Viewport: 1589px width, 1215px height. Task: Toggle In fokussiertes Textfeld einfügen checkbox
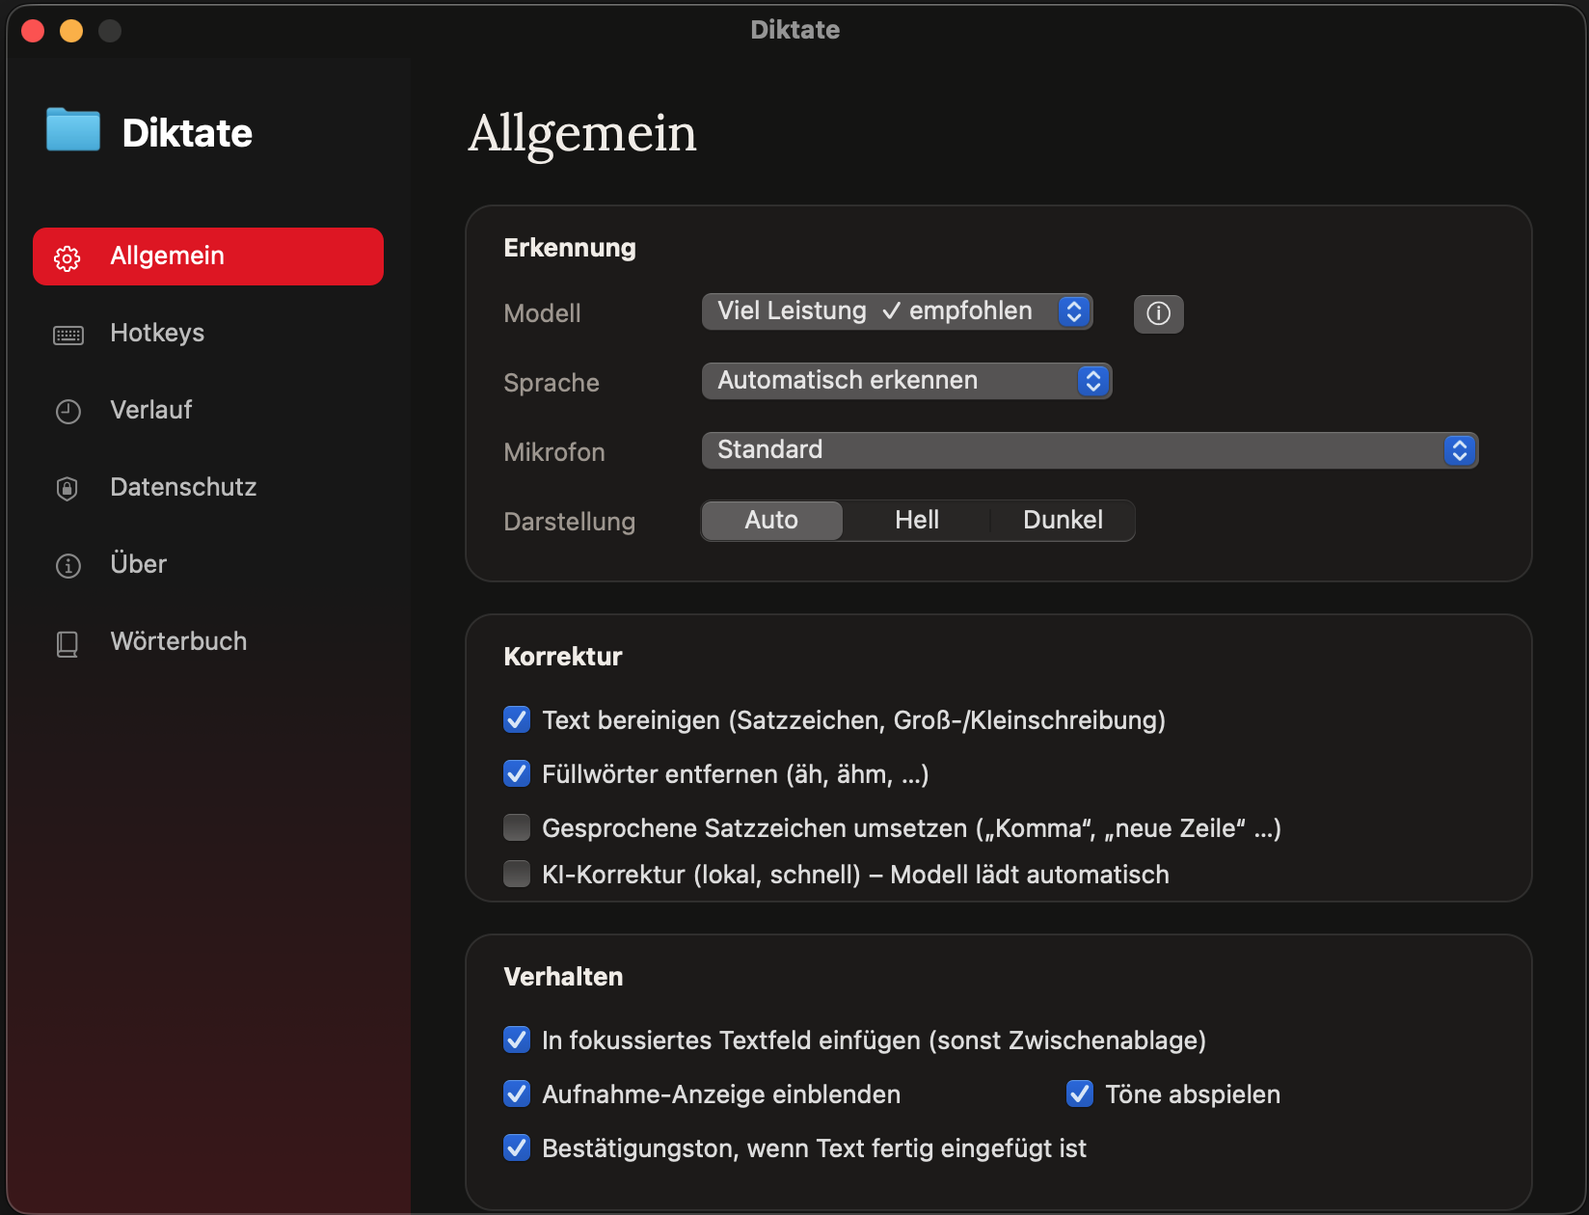click(517, 1039)
